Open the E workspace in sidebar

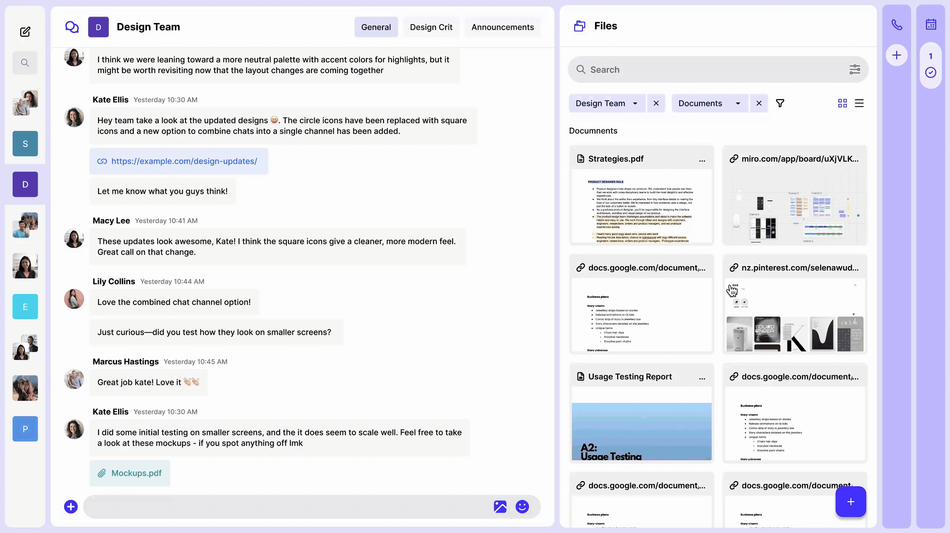(25, 307)
